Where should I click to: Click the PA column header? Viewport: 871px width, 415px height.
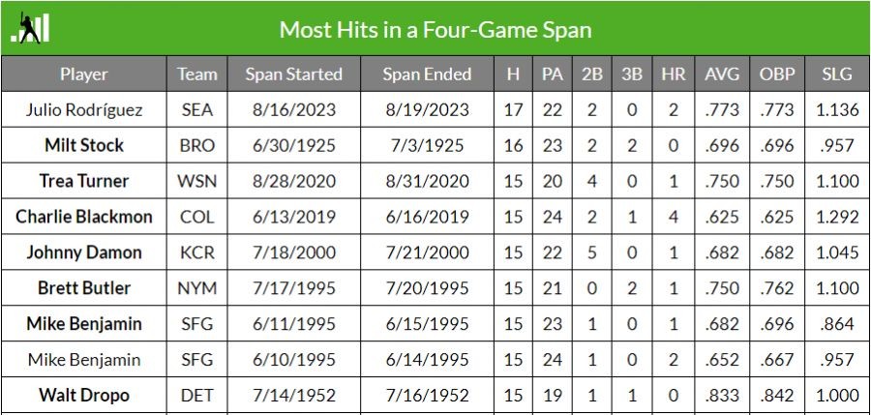[x=553, y=74]
